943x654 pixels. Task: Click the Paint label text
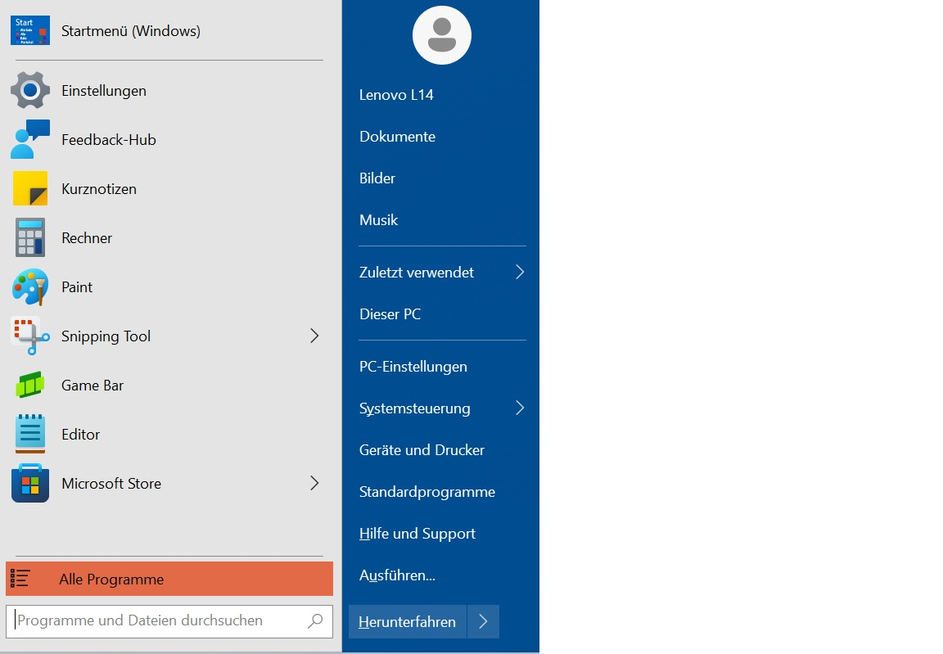(77, 286)
